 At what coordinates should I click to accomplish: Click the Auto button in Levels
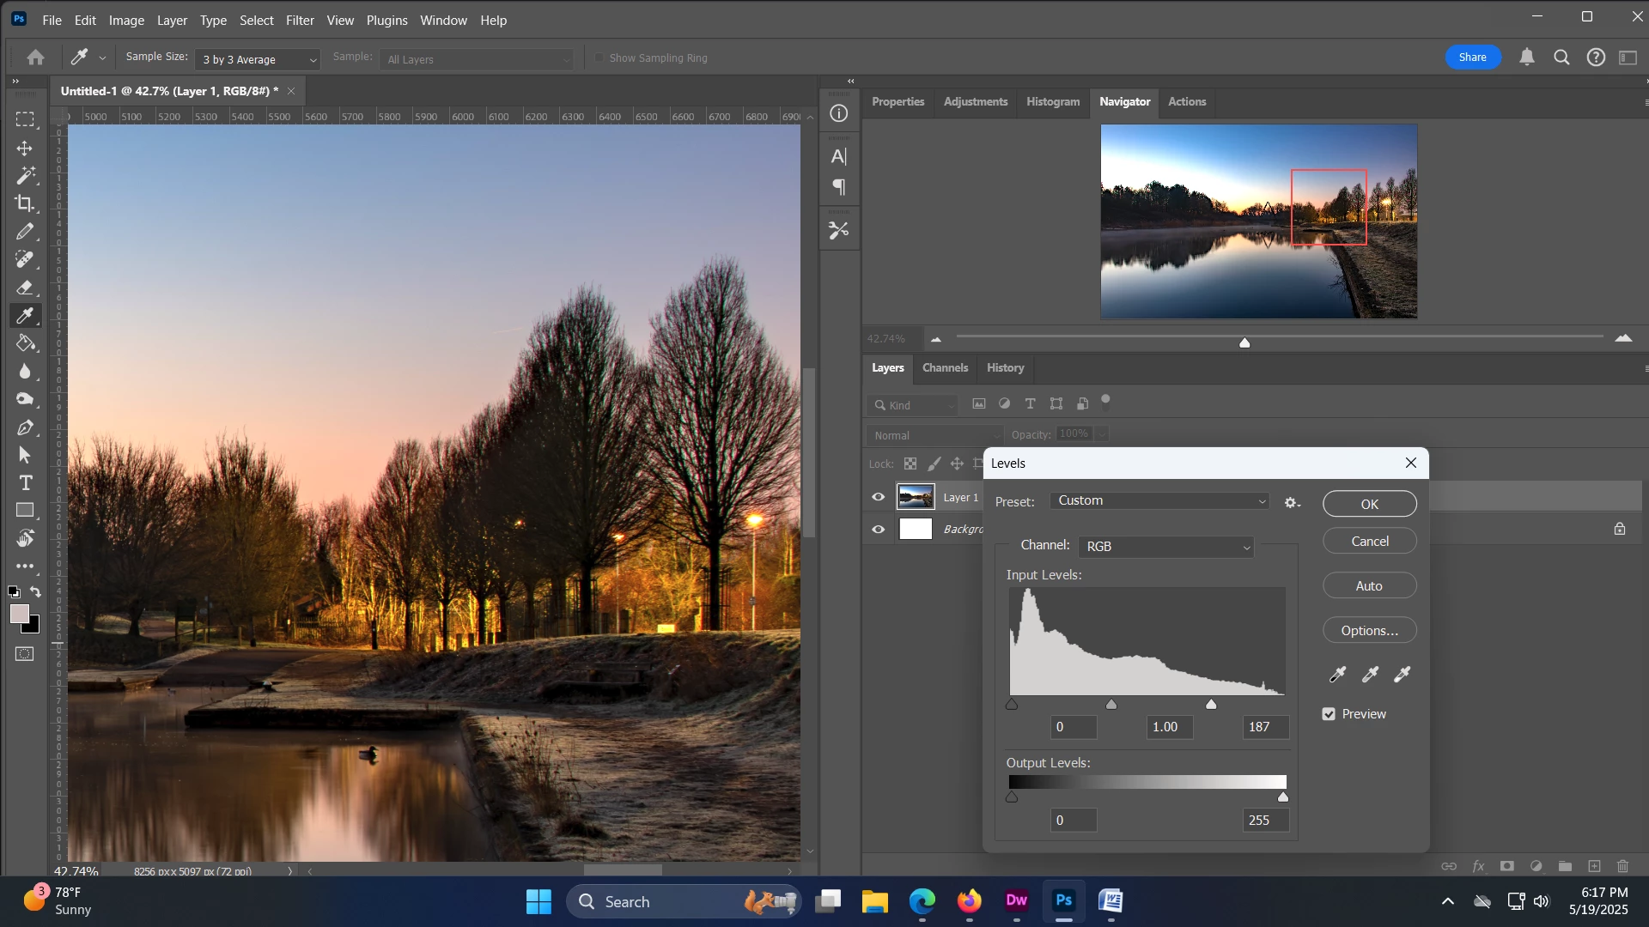click(1369, 586)
